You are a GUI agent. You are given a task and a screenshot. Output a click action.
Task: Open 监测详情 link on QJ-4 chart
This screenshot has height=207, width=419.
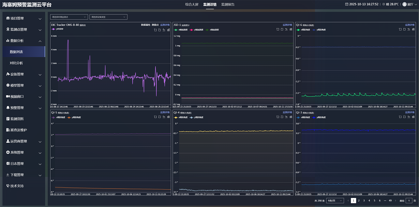coord(287,112)
